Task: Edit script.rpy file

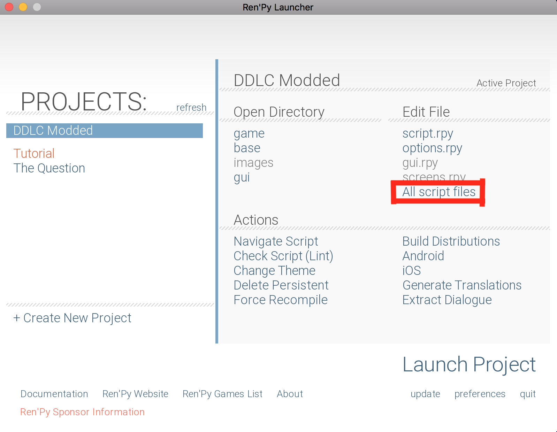Action: 428,133
